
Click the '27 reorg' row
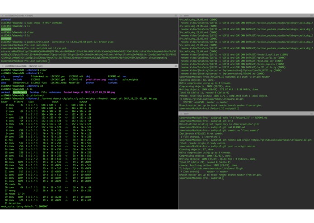click(48, 191)
